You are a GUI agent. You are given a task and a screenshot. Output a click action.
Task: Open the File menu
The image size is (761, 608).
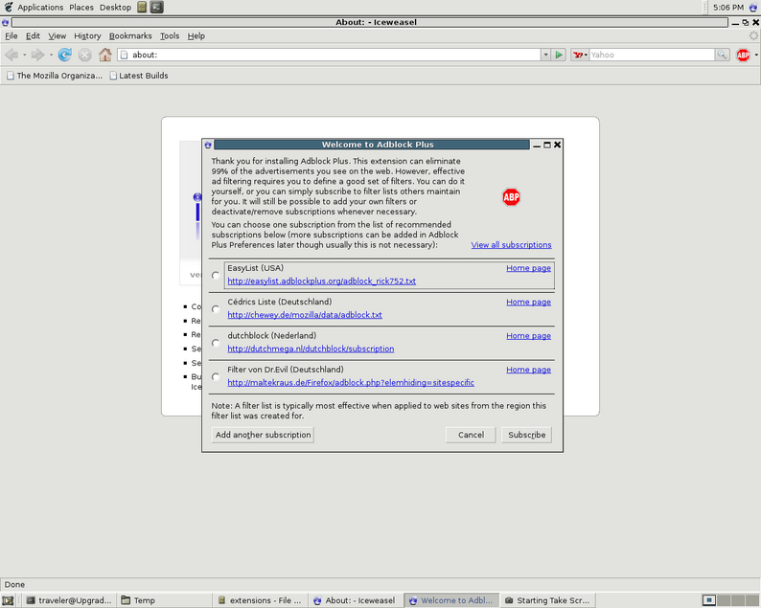click(x=12, y=35)
